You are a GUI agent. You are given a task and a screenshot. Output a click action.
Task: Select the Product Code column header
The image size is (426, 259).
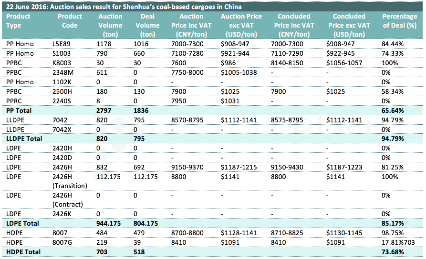70,21
